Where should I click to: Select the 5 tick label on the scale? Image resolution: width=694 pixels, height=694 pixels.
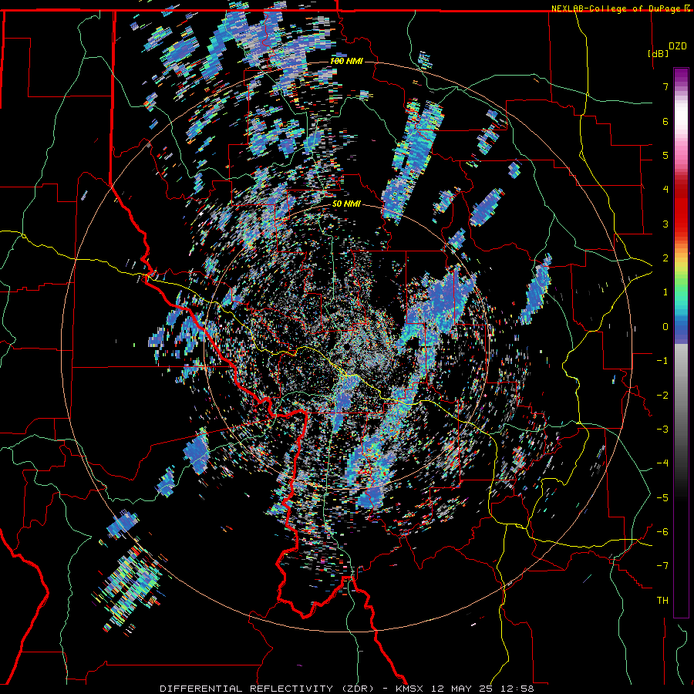(665, 155)
